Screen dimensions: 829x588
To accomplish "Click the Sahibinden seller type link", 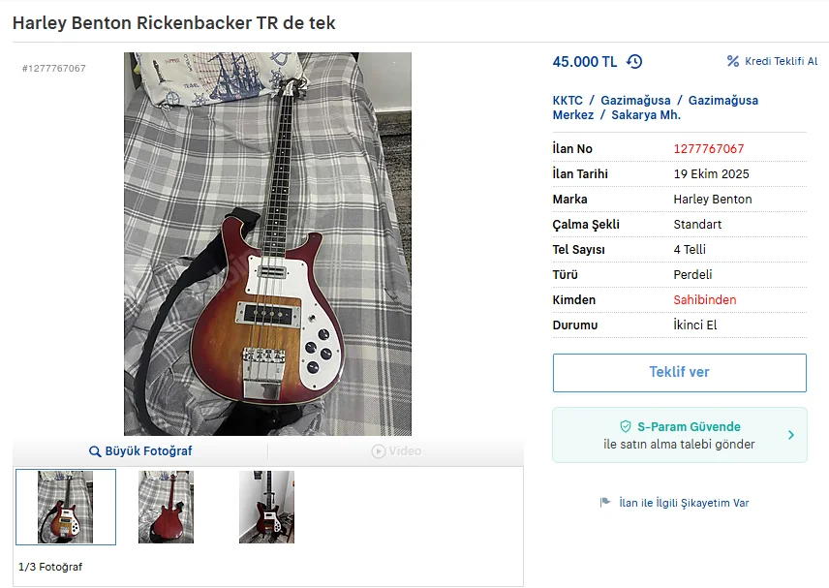I will pos(704,300).
